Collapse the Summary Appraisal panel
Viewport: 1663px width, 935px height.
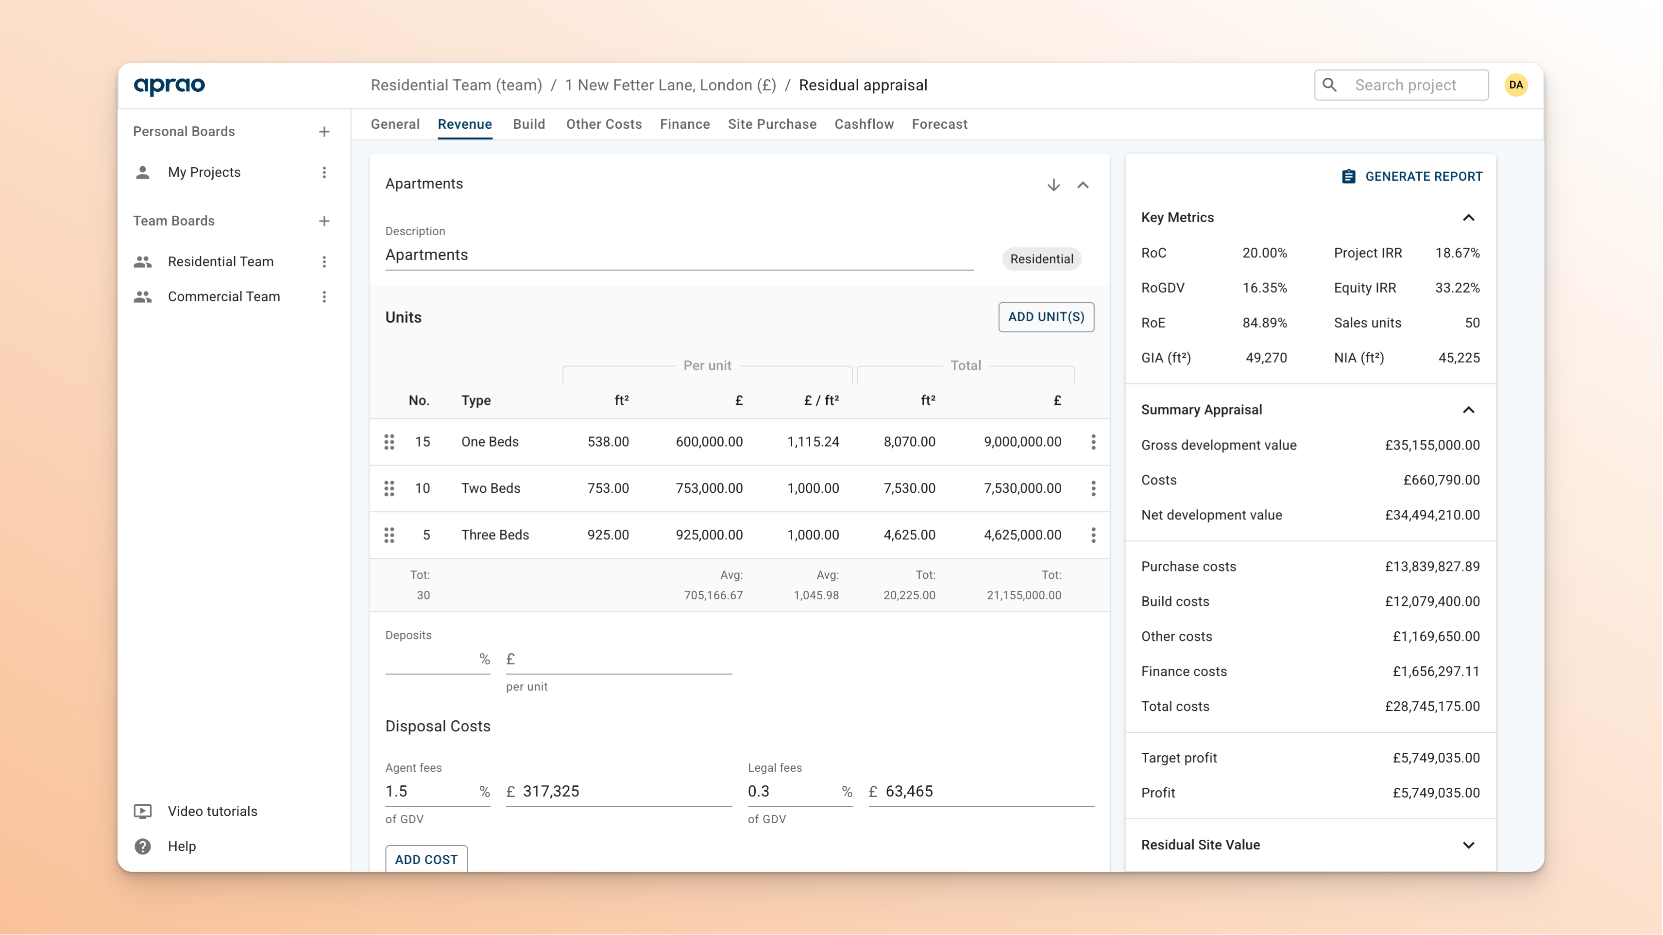[x=1469, y=410]
